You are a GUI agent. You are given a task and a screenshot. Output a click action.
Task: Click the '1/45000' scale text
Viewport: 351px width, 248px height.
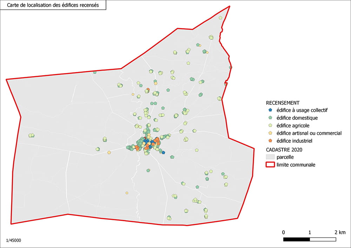[x=13, y=241]
